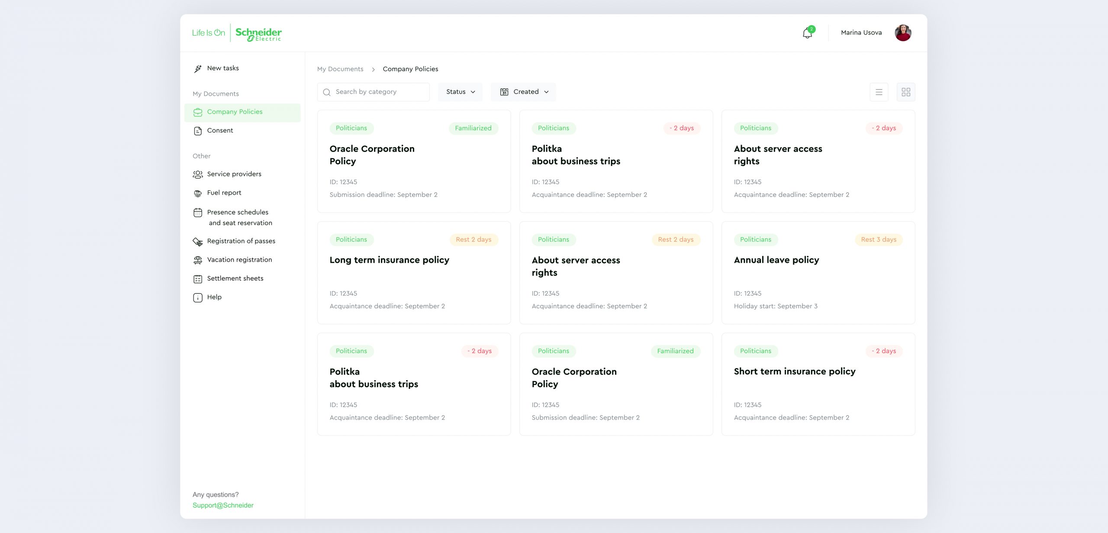Select the Fuel report icon
The image size is (1108, 533).
tap(198, 193)
